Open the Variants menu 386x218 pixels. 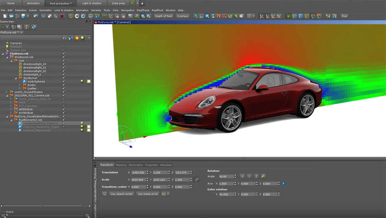[x=96, y=10]
